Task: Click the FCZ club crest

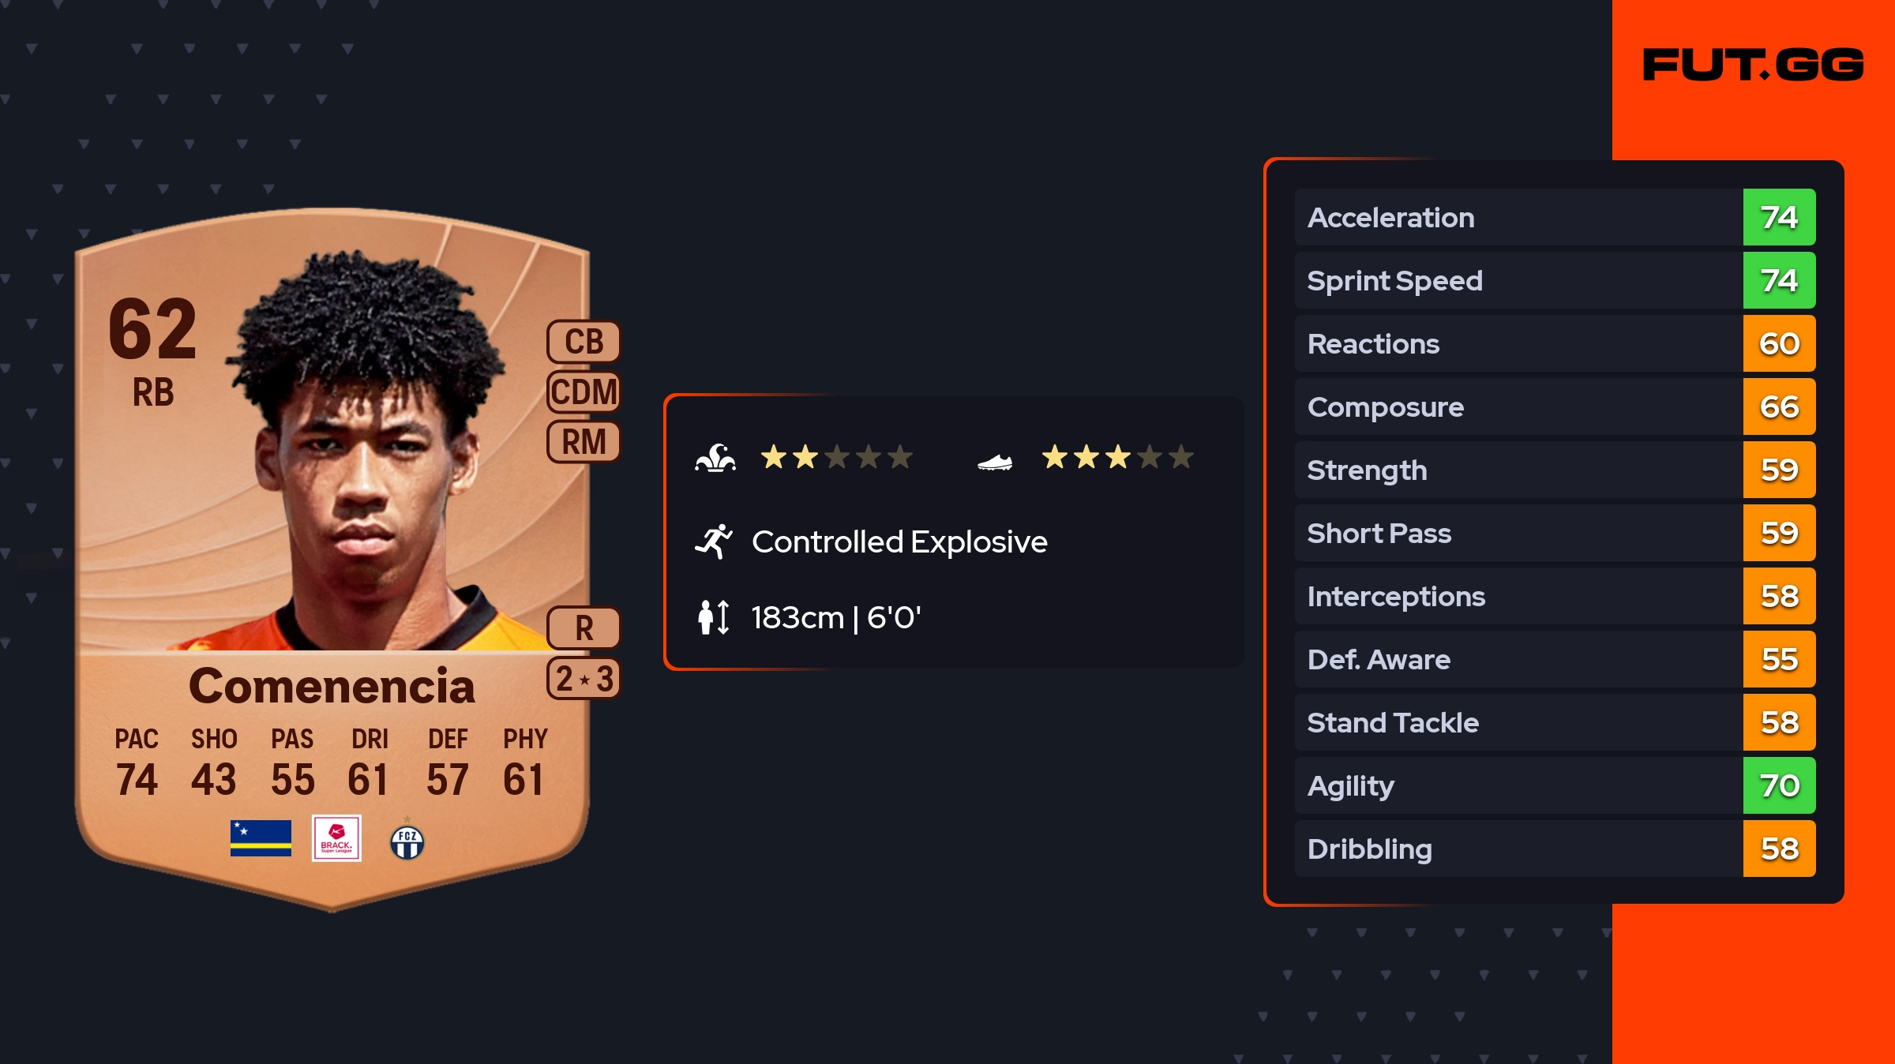Action: click(407, 841)
